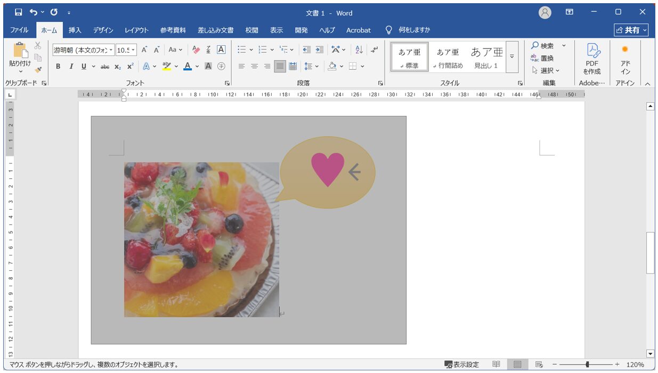The image size is (658, 373).
Task: Click the 何をしますか search box
Action: [415, 30]
